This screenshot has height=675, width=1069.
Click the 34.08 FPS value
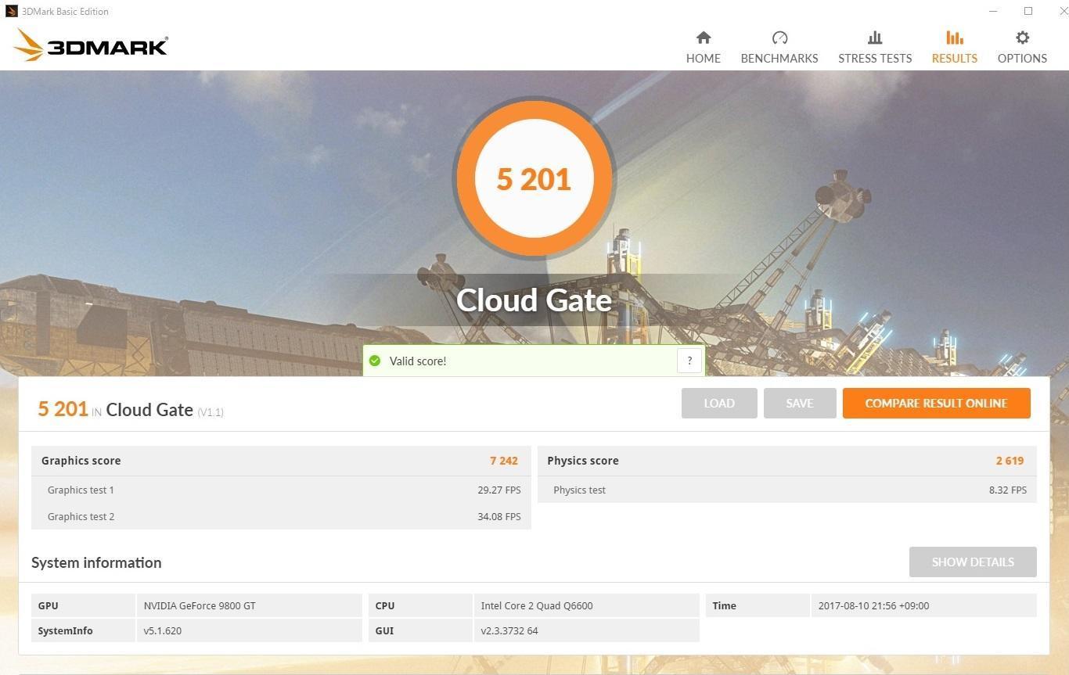pyautogui.click(x=499, y=517)
